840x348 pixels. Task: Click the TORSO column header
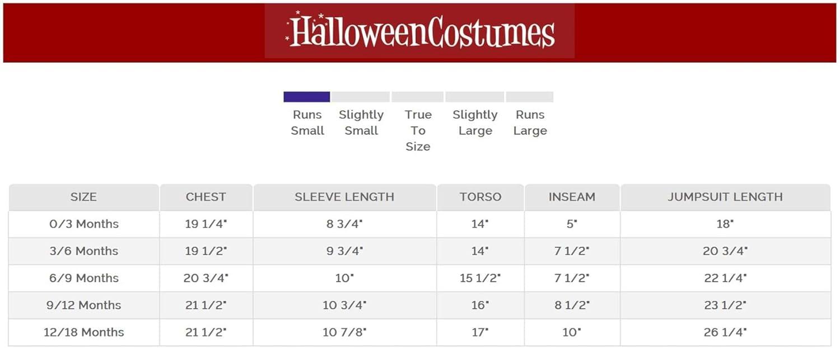(x=480, y=197)
